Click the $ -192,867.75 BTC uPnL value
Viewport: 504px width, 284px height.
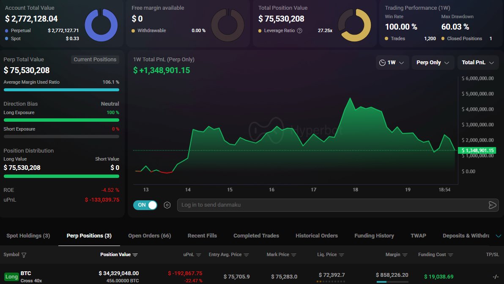point(185,273)
